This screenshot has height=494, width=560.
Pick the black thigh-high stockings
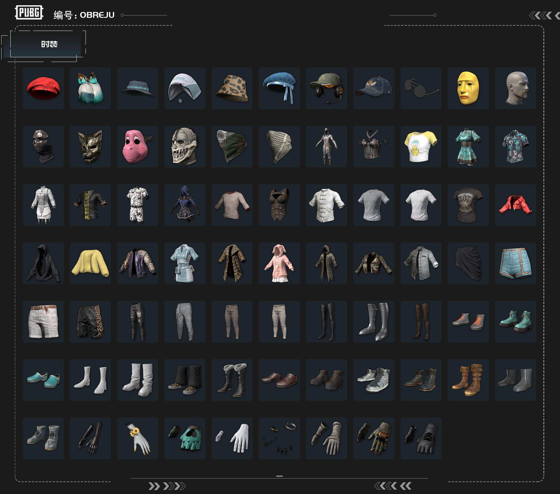click(x=326, y=322)
